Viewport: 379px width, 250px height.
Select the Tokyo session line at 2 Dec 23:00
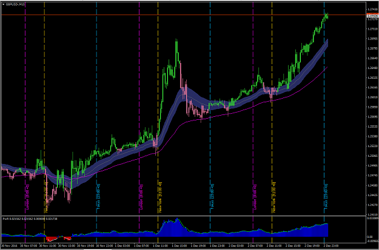point(324,108)
